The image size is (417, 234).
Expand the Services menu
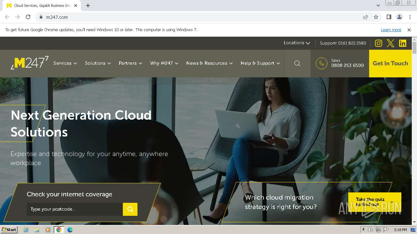pos(65,63)
